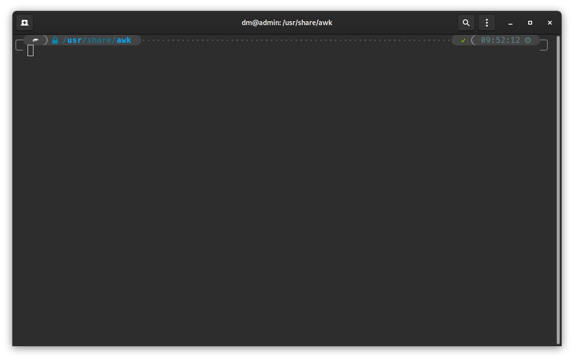Click the lock icon in prompt
Image resolution: width=574 pixels, height=360 pixels.
55,40
